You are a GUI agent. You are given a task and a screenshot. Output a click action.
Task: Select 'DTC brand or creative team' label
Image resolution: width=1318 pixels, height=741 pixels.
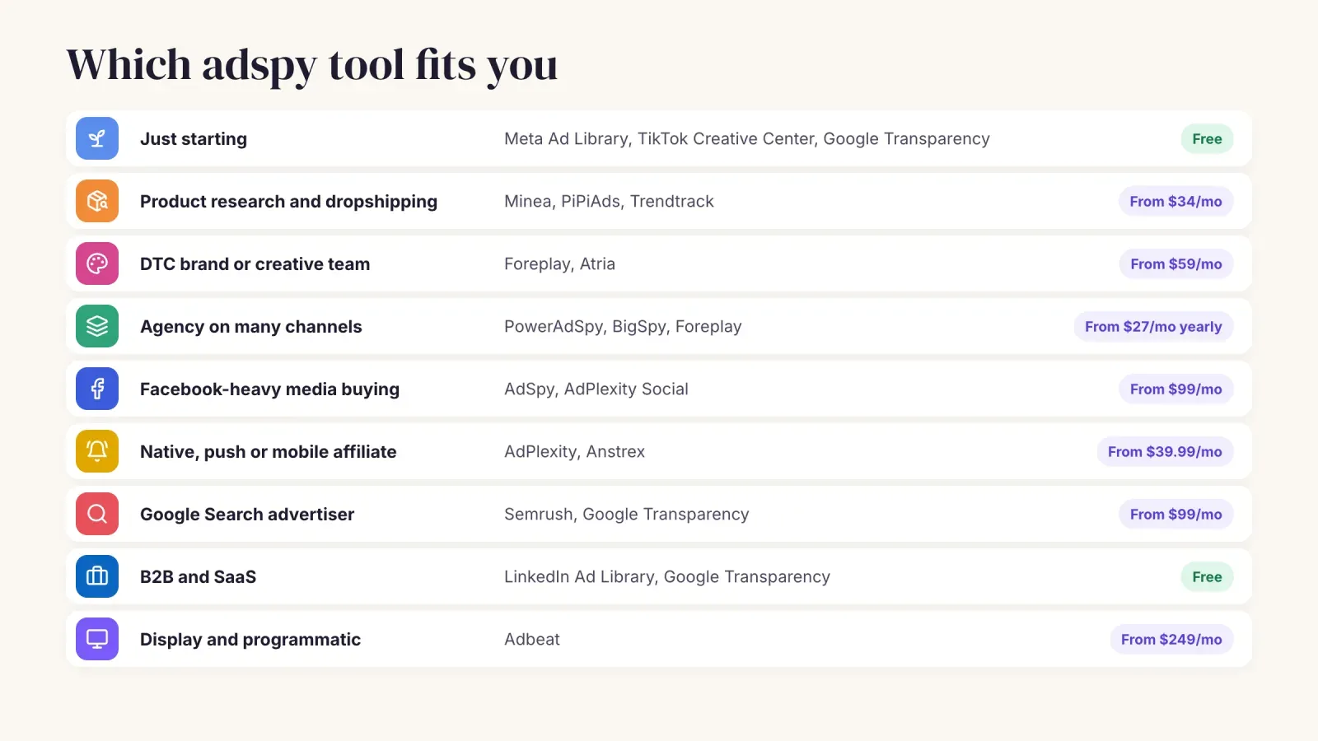[255, 264]
